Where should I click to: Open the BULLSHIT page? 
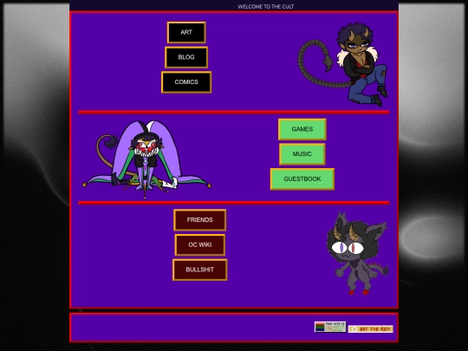[199, 270]
